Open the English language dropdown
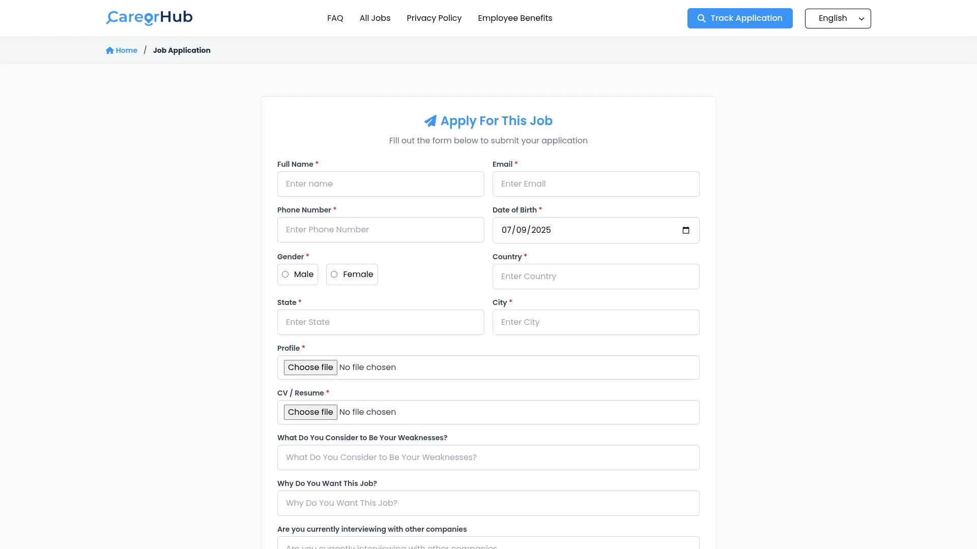 (837, 18)
